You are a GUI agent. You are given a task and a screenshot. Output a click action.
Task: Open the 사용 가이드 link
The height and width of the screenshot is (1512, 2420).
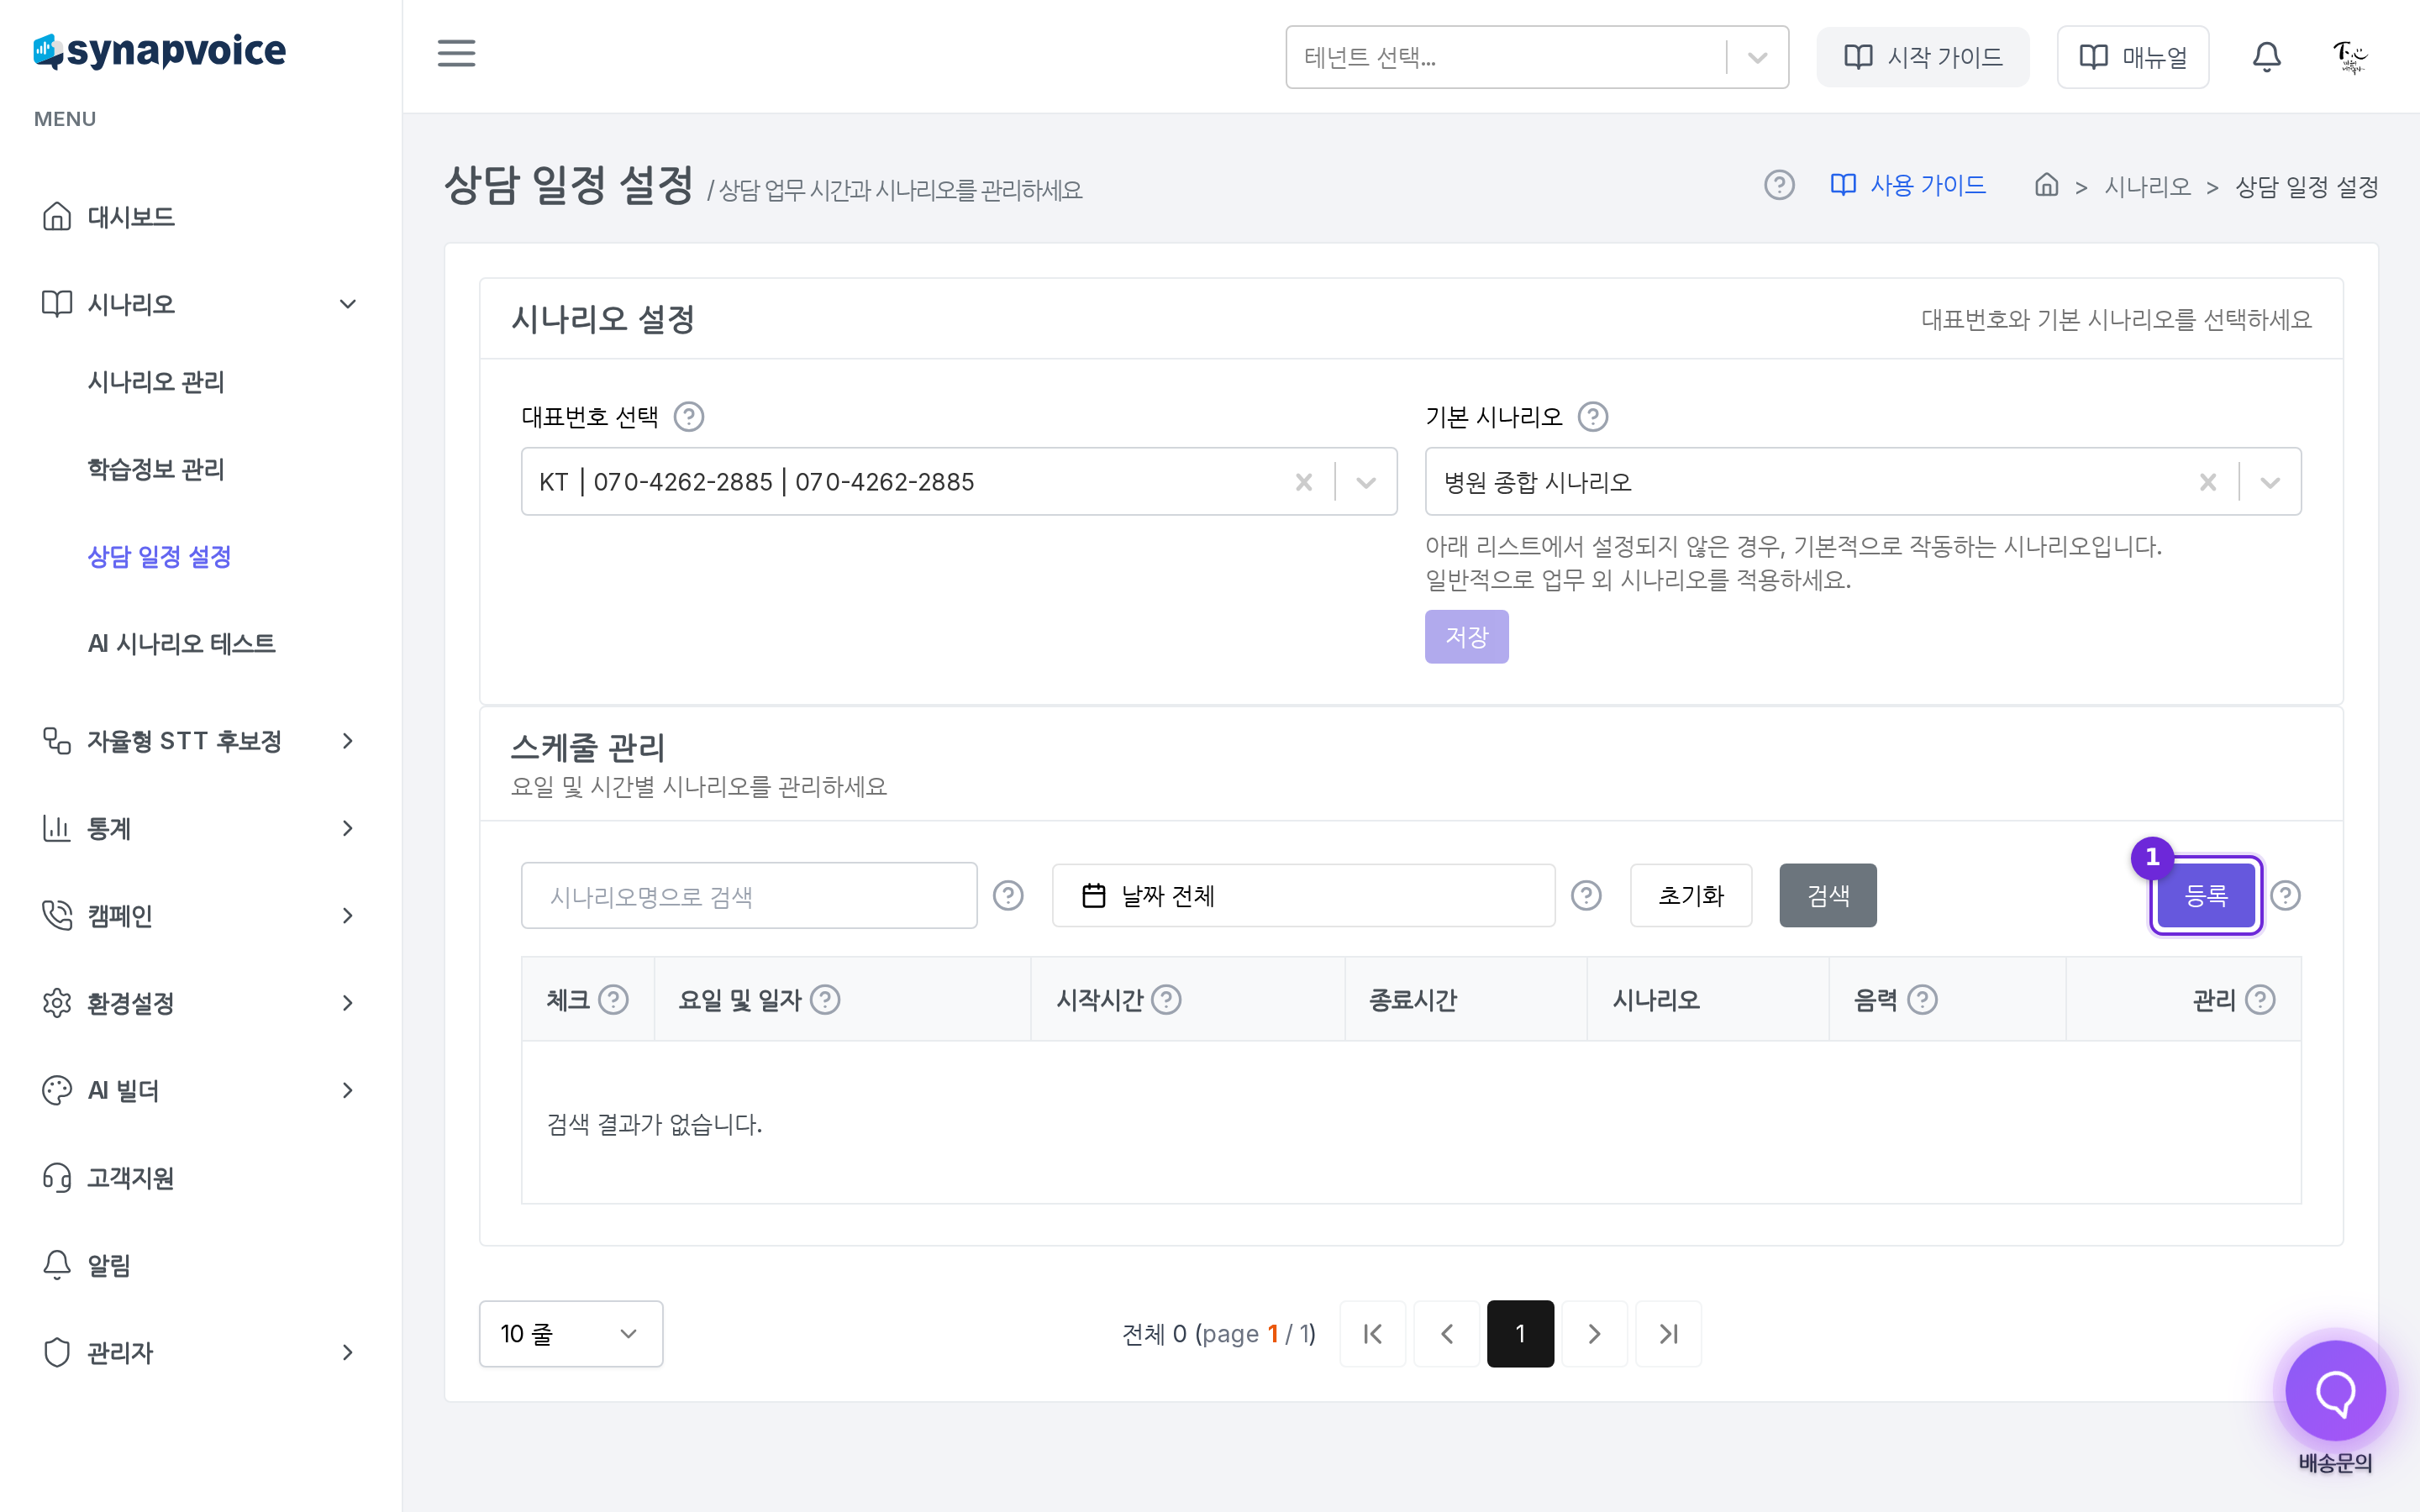(1908, 185)
